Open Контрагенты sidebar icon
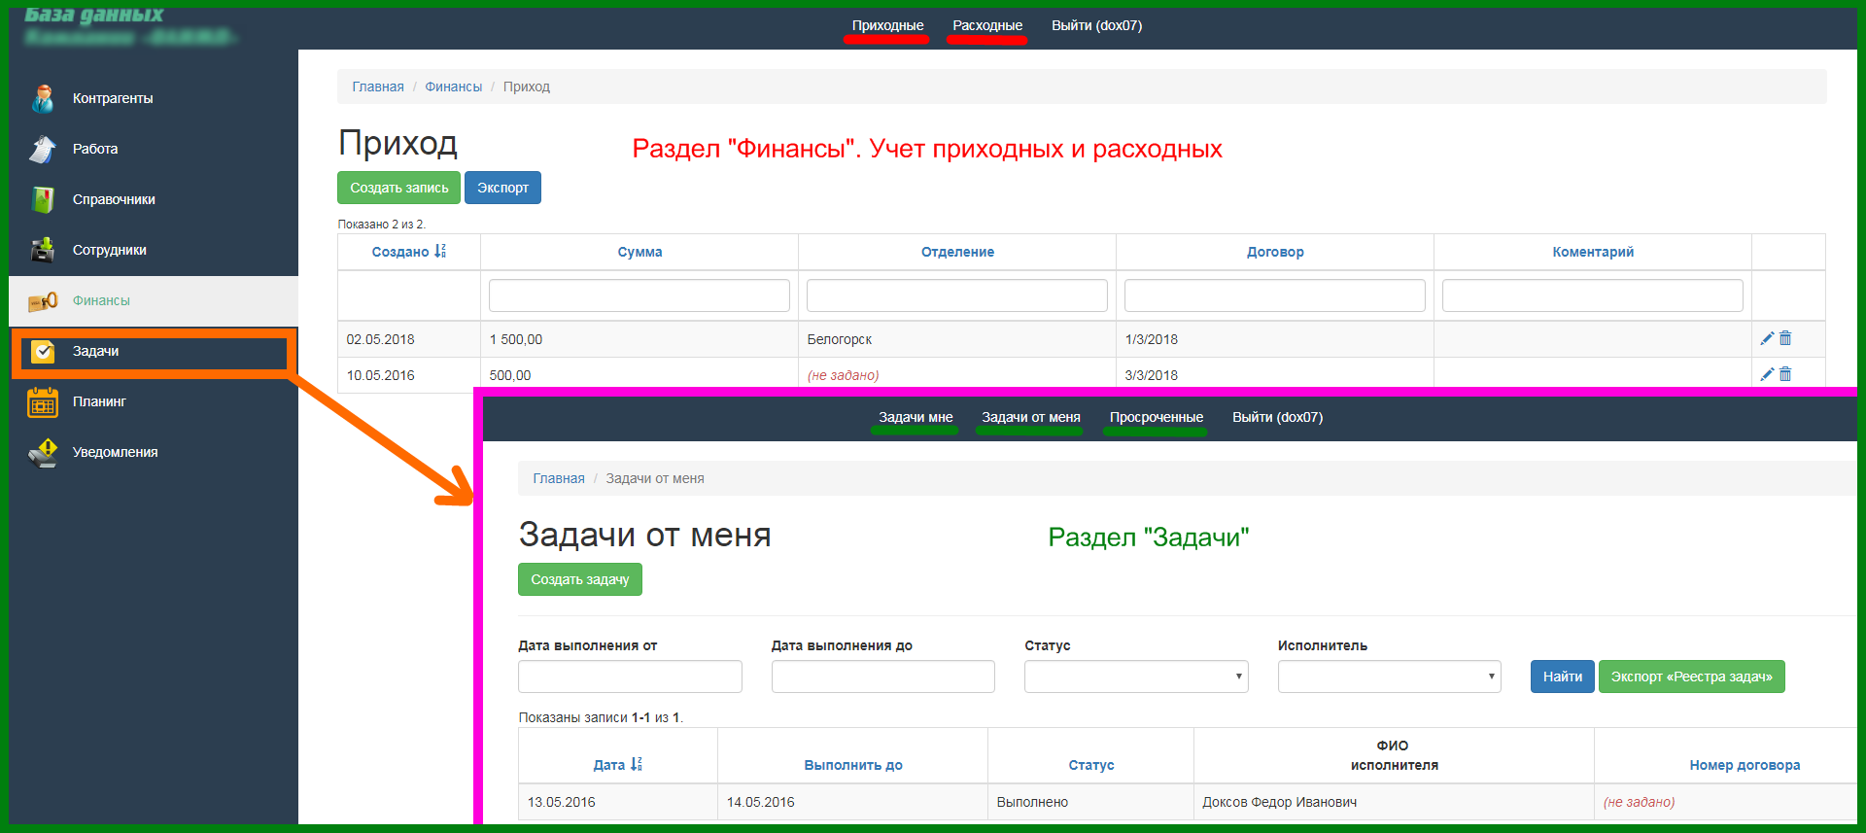1866x833 pixels. pyautogui.click(x=43, y=98)
